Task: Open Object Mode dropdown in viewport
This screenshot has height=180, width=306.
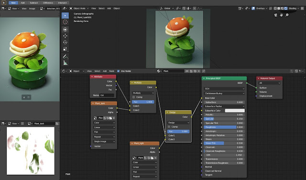Action: tap(79, 9)
